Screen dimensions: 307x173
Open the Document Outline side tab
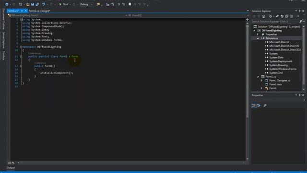click(3, 19)
